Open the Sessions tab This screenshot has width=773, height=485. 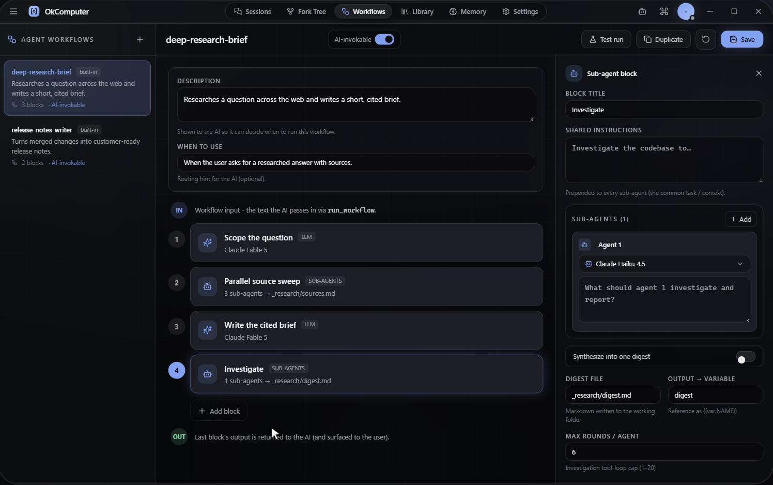[252, 11]
